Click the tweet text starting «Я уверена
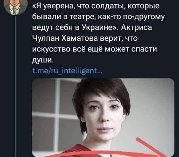 pyautogui.click(x=98, y=33)
